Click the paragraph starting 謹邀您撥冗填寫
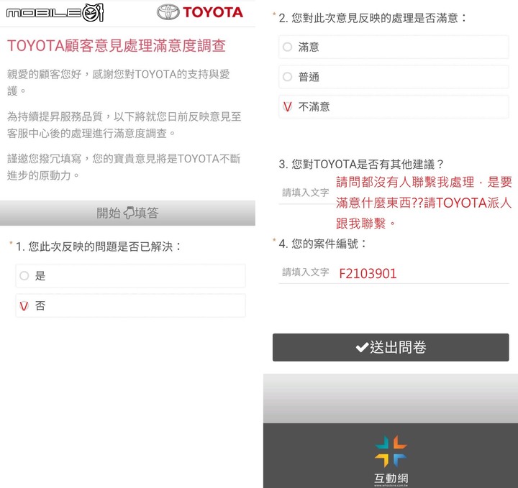This screenshot has height=488, width=518. click(124, 167)
